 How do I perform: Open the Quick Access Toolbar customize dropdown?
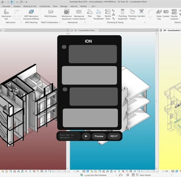(x=26, y=2)
